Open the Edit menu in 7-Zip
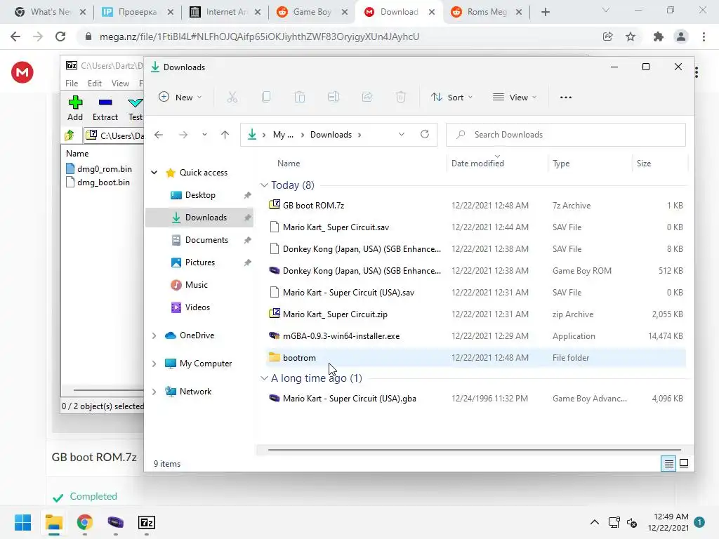Viewport: 719px width, 539px height. pos(95,84)
